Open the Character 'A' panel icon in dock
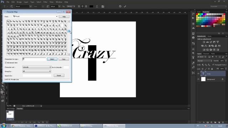The height and width of the screenshot is (128, 228). (193, 49)
